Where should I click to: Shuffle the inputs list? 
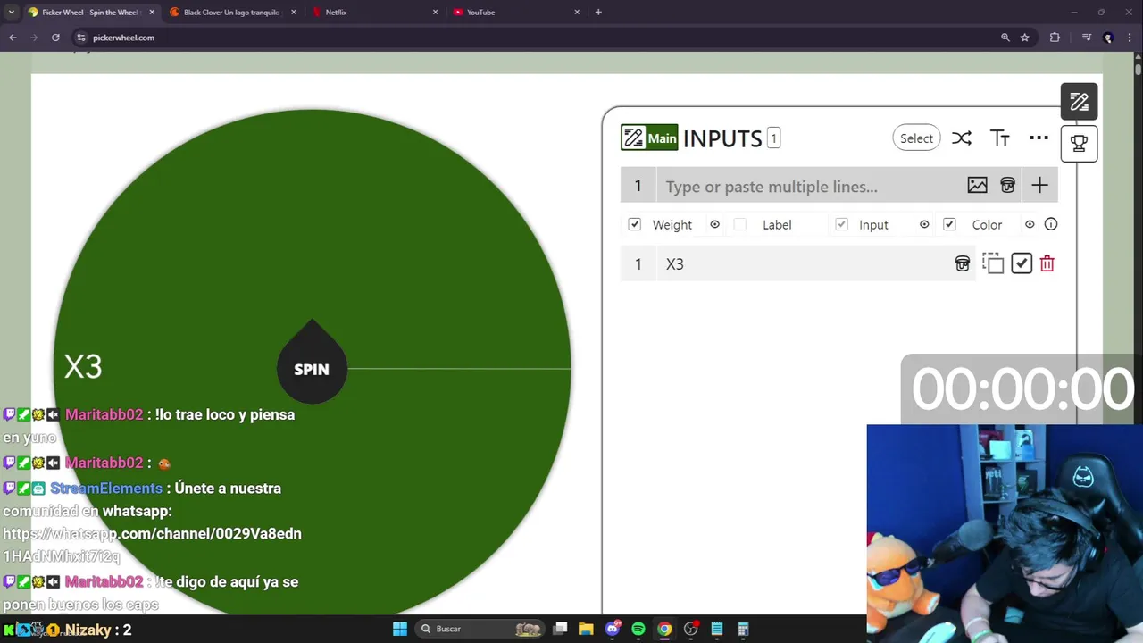(x=961, y=138)
